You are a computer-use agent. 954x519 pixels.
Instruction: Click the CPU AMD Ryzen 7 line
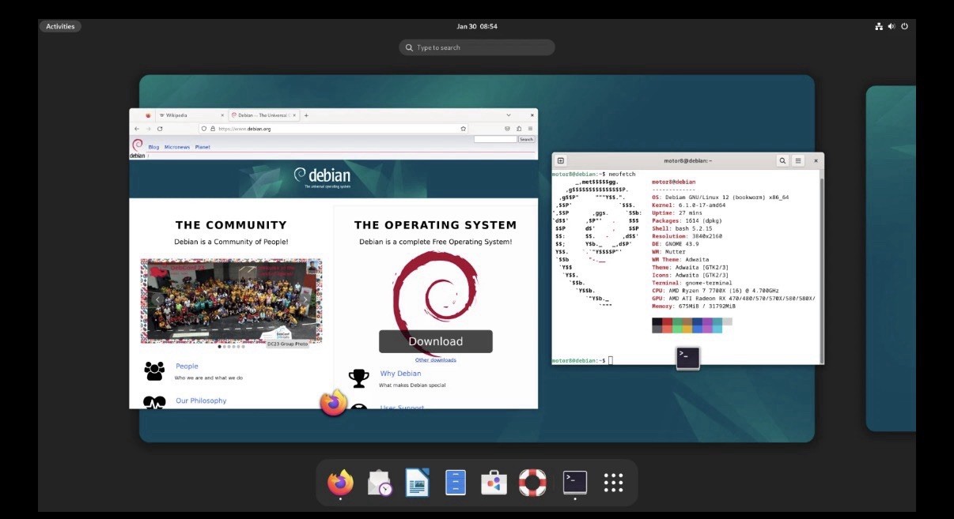[715, 291]
